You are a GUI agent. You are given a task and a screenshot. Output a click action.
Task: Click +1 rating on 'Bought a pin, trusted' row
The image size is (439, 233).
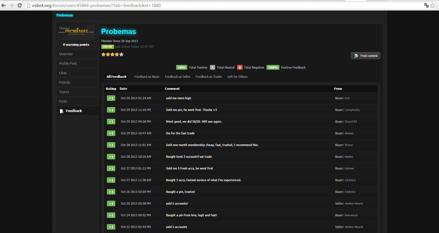pos(111,192)
